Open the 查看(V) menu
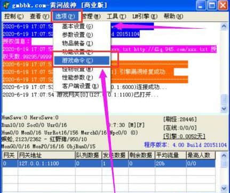The height and width of the screenshot is (193, 230). pos(39,17)
